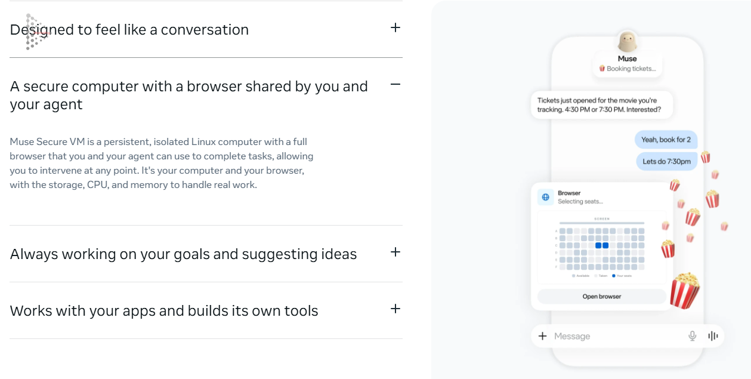Click the voice waveform icon in message bar
Screen dimensions: 751x379
coord(713,336)
